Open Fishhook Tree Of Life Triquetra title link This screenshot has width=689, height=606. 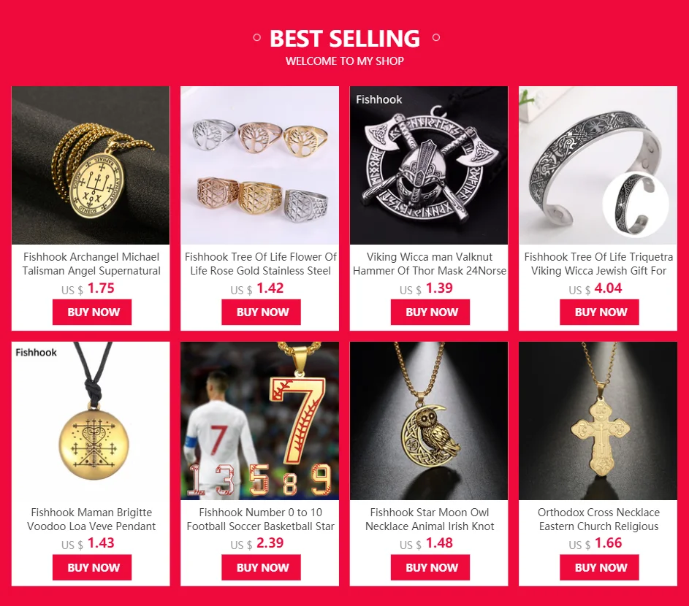(x=598, y=264)
